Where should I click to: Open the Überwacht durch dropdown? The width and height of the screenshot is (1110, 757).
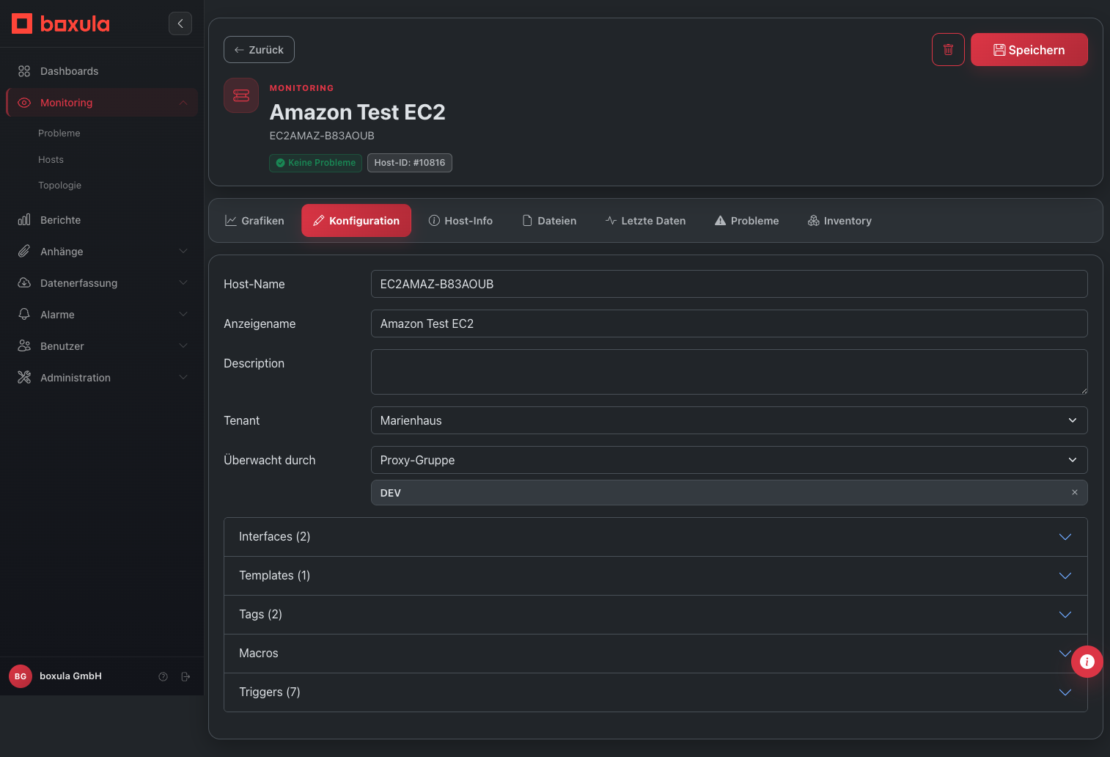click(x=729, y=460)
